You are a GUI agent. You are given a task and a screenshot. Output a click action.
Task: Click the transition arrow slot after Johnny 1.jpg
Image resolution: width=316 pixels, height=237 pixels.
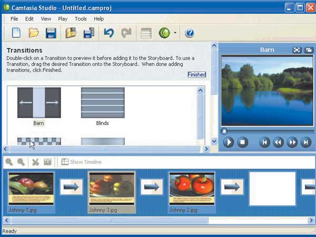click(71, 187)
